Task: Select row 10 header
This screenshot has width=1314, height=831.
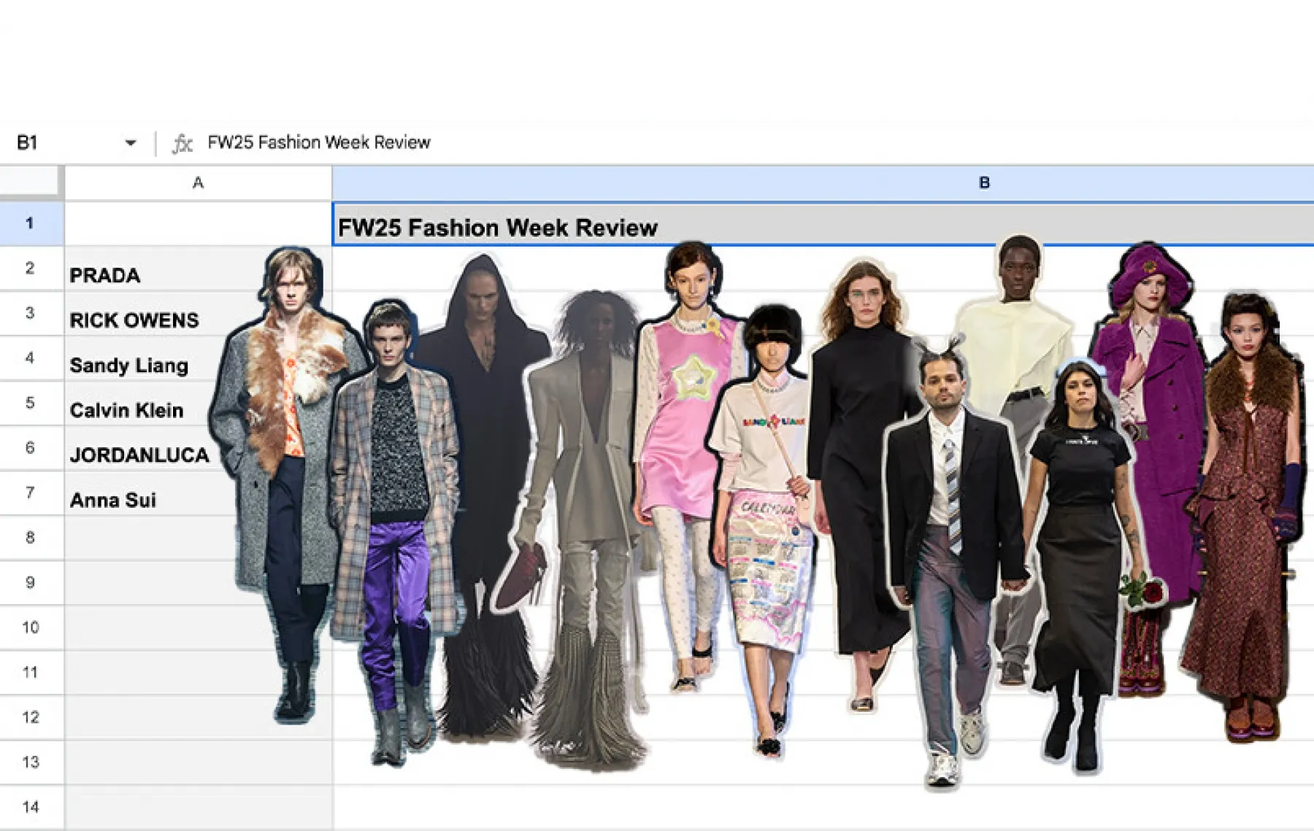Action: click(31, 628)
